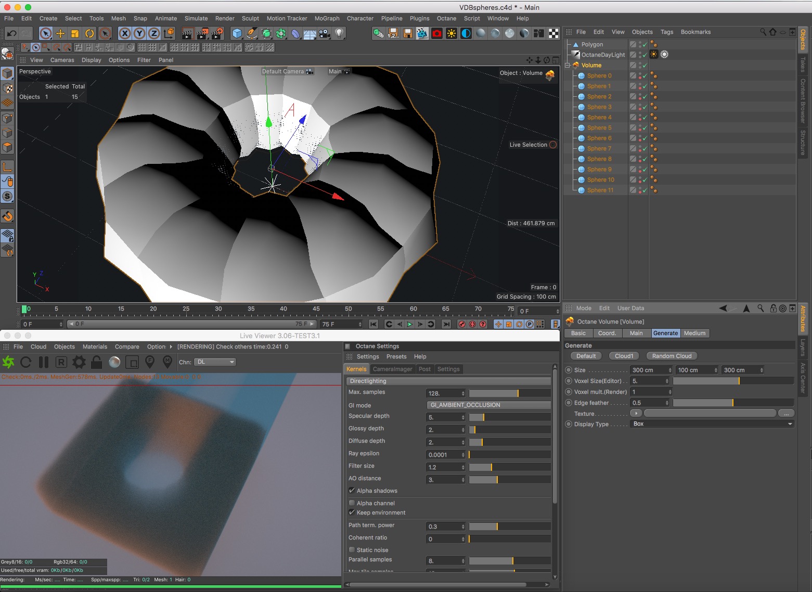Select the Move tool in top toolbar

pyautogui.click(x=60, y=34)
